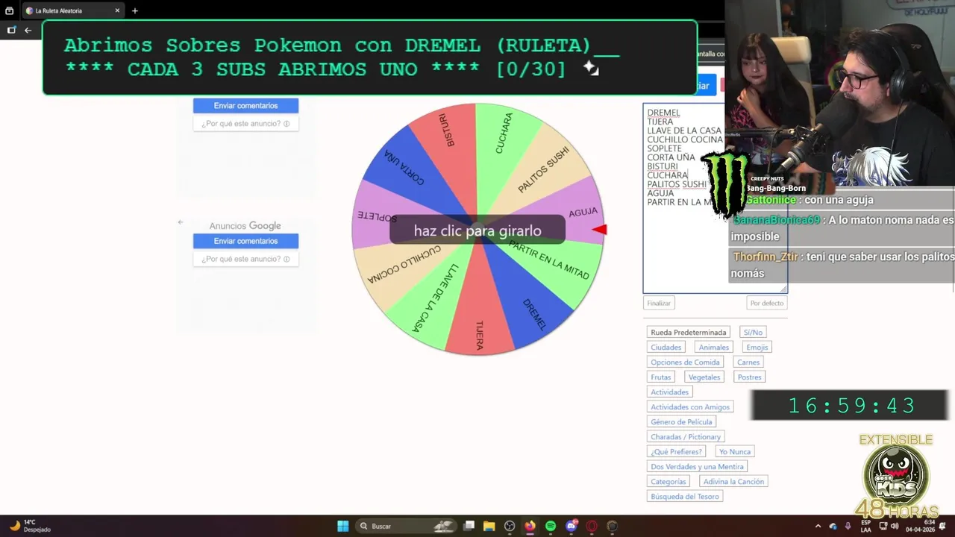Image resolution: width=955 pixels, height=537 pixels.
Task: Click the red pointer arrow on the wheel
Action: [600, 230]
